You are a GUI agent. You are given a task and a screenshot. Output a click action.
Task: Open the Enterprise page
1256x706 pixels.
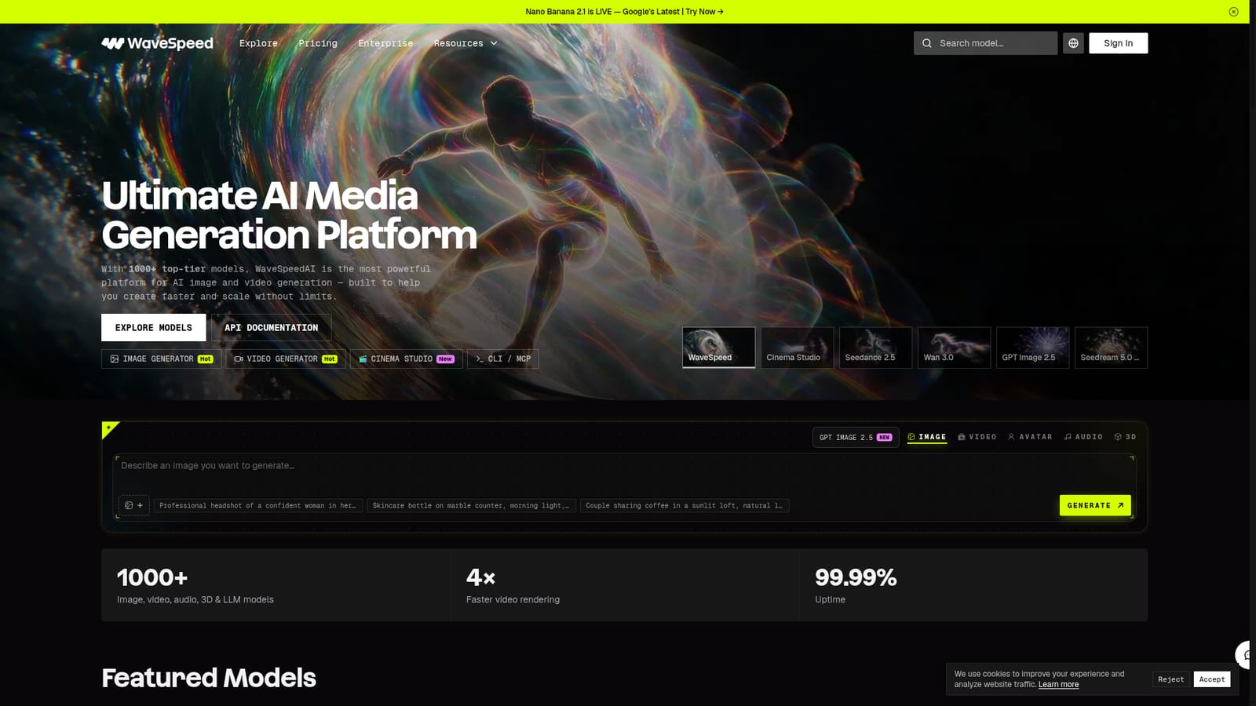point(385,43)
